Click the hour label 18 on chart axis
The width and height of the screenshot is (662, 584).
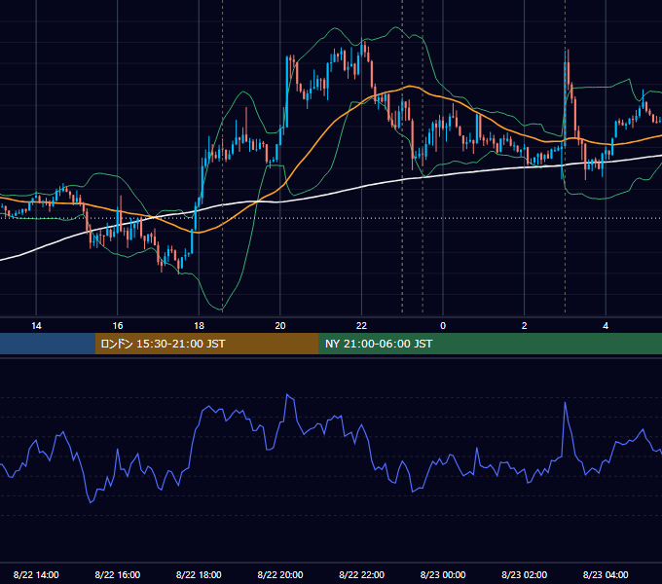(199, 326)
